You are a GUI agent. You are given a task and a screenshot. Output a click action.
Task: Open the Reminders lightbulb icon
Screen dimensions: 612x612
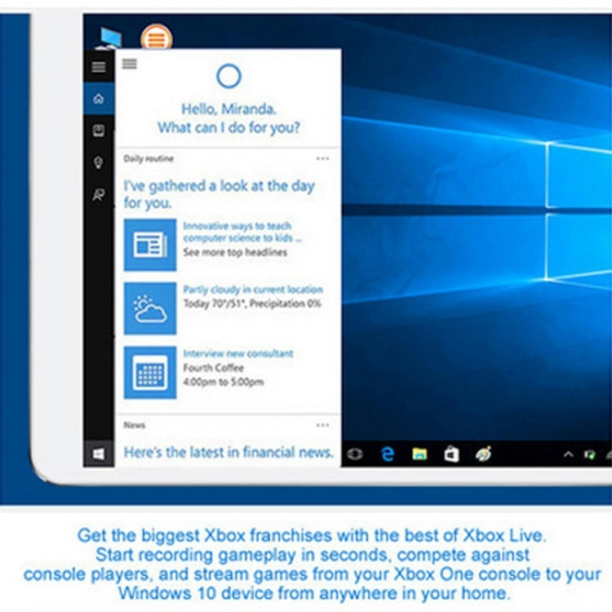click(x=99, y=162)
